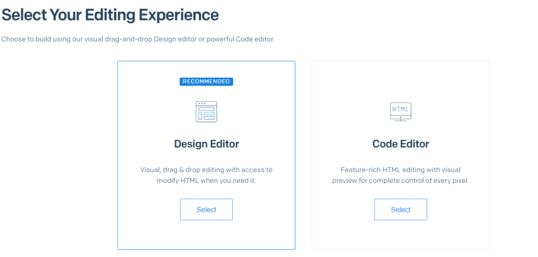
Task: Click the blue RECOMMENDED badge
Action: [206, 81]
